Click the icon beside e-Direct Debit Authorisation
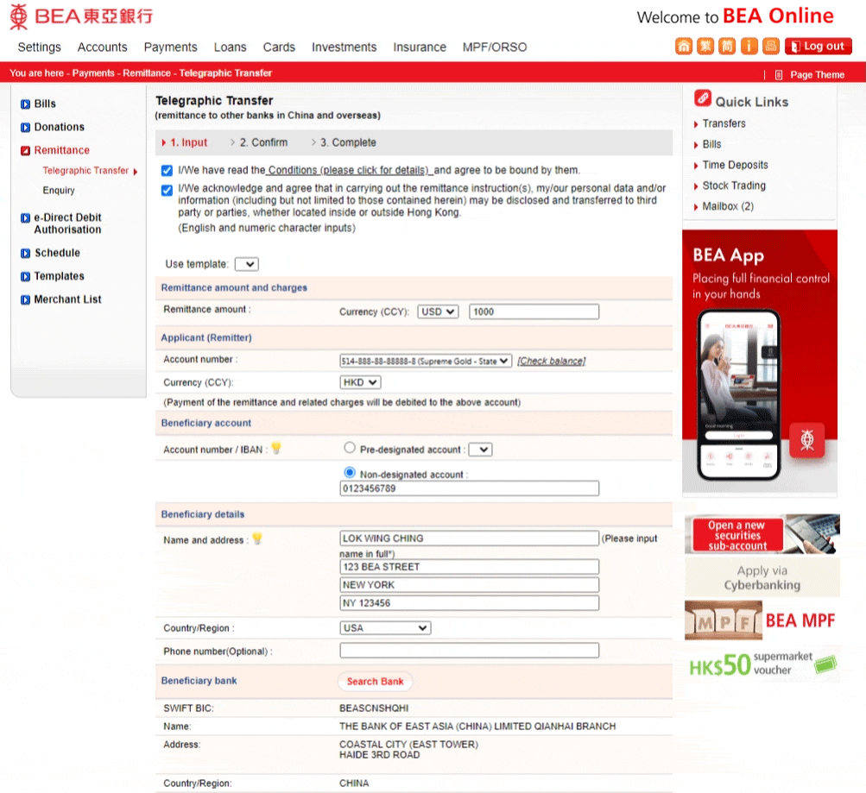 click(x=25, y=218)
